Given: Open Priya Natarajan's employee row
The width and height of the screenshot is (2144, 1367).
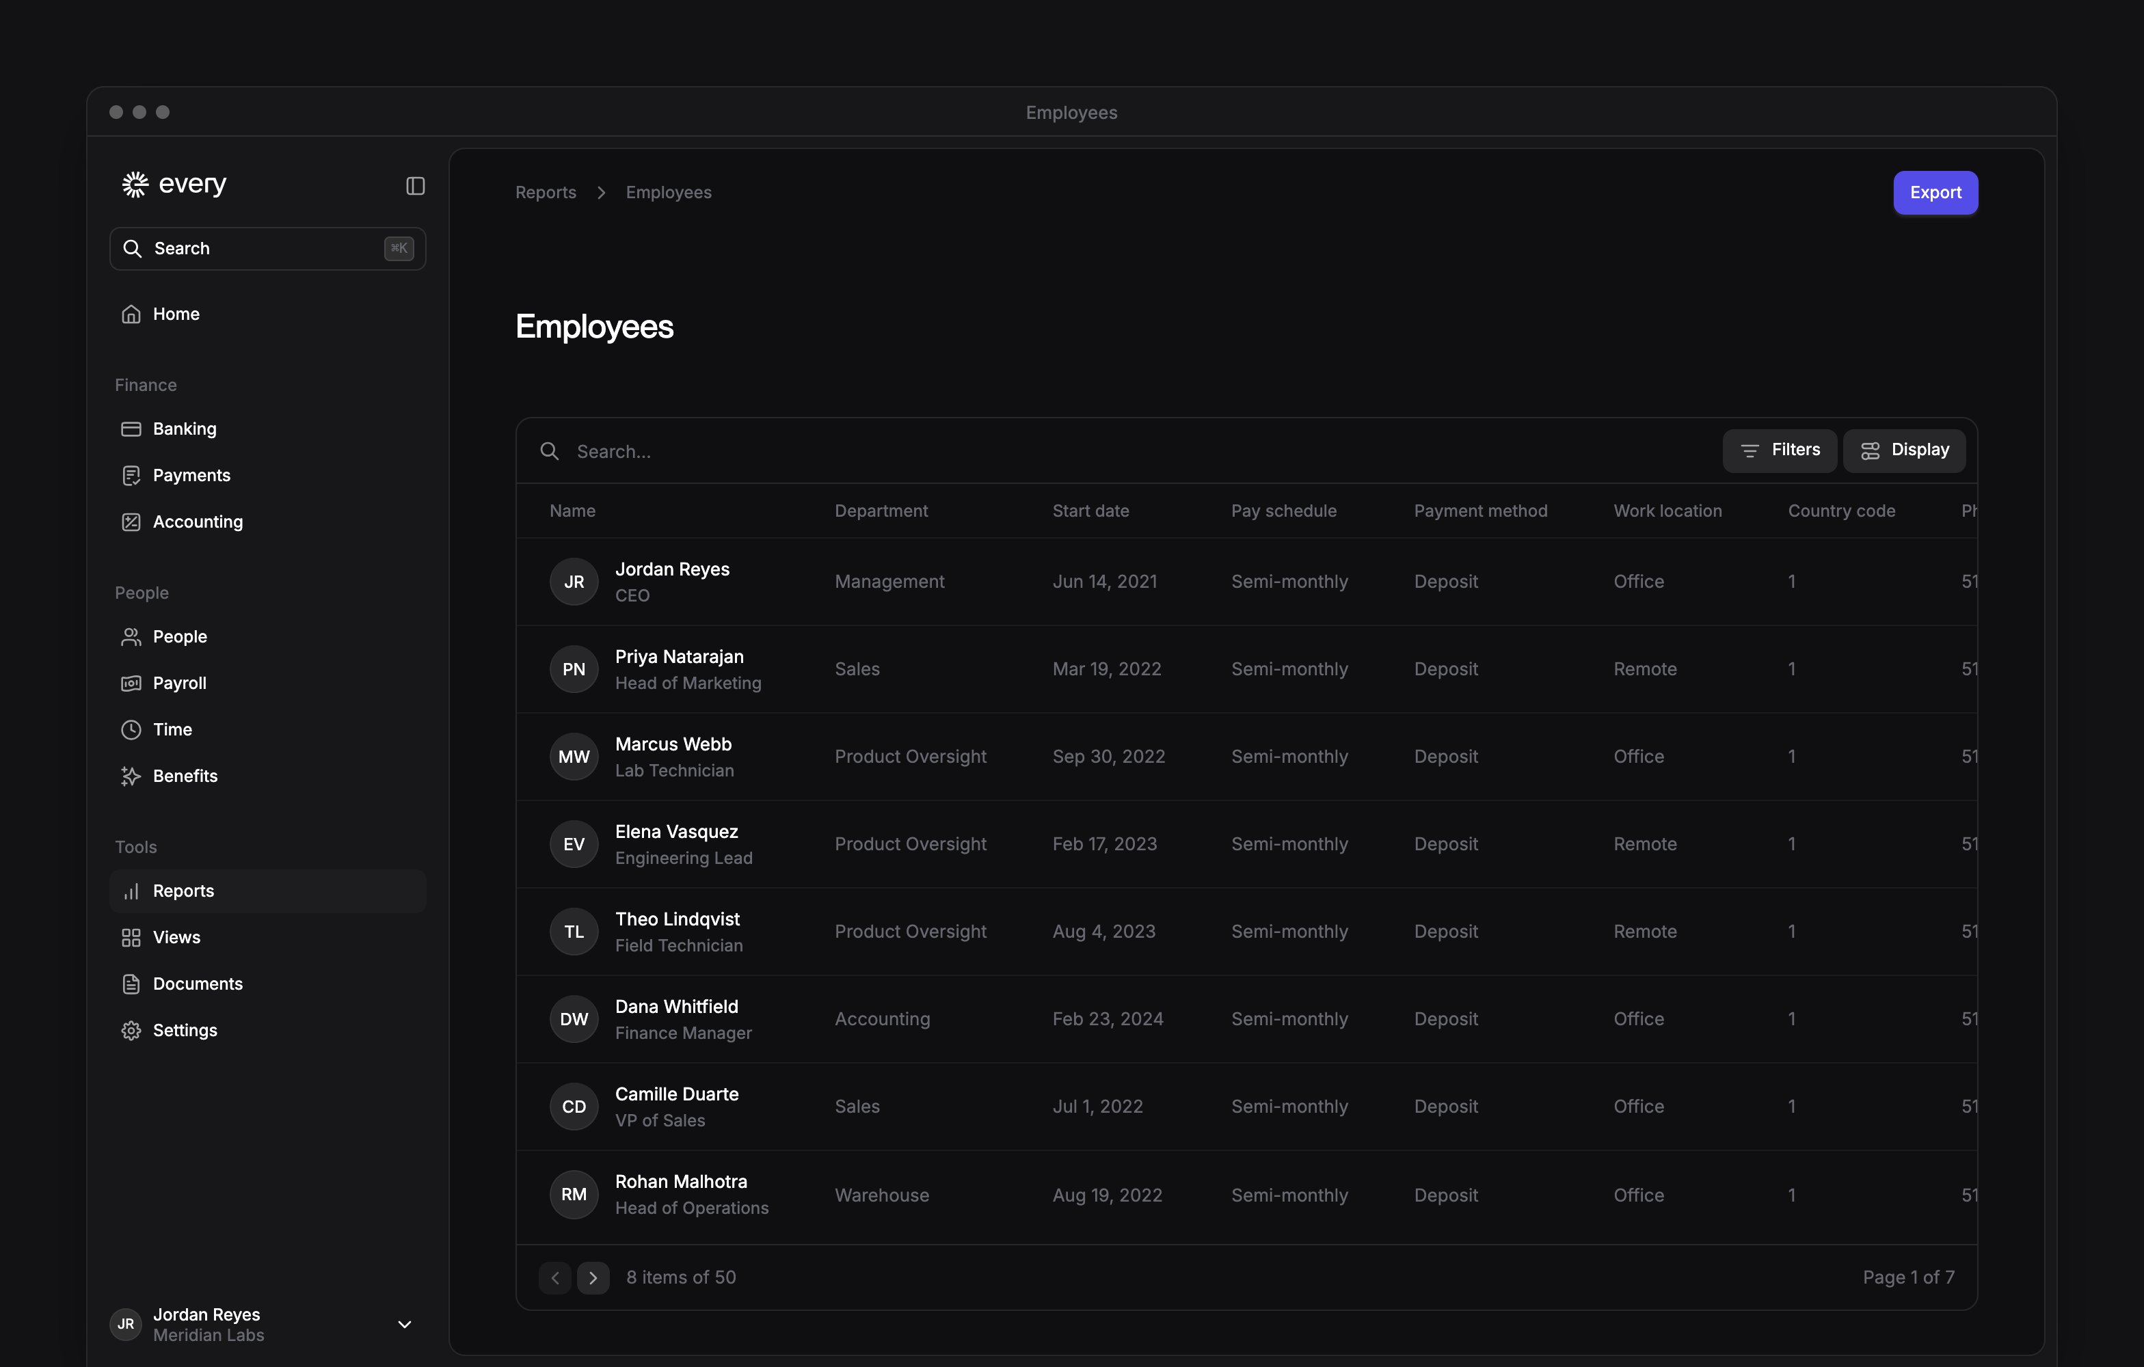Looking at the screenshot, I should (x=1246, y=669).
